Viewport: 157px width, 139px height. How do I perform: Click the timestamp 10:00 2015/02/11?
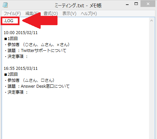click(20, 33)
